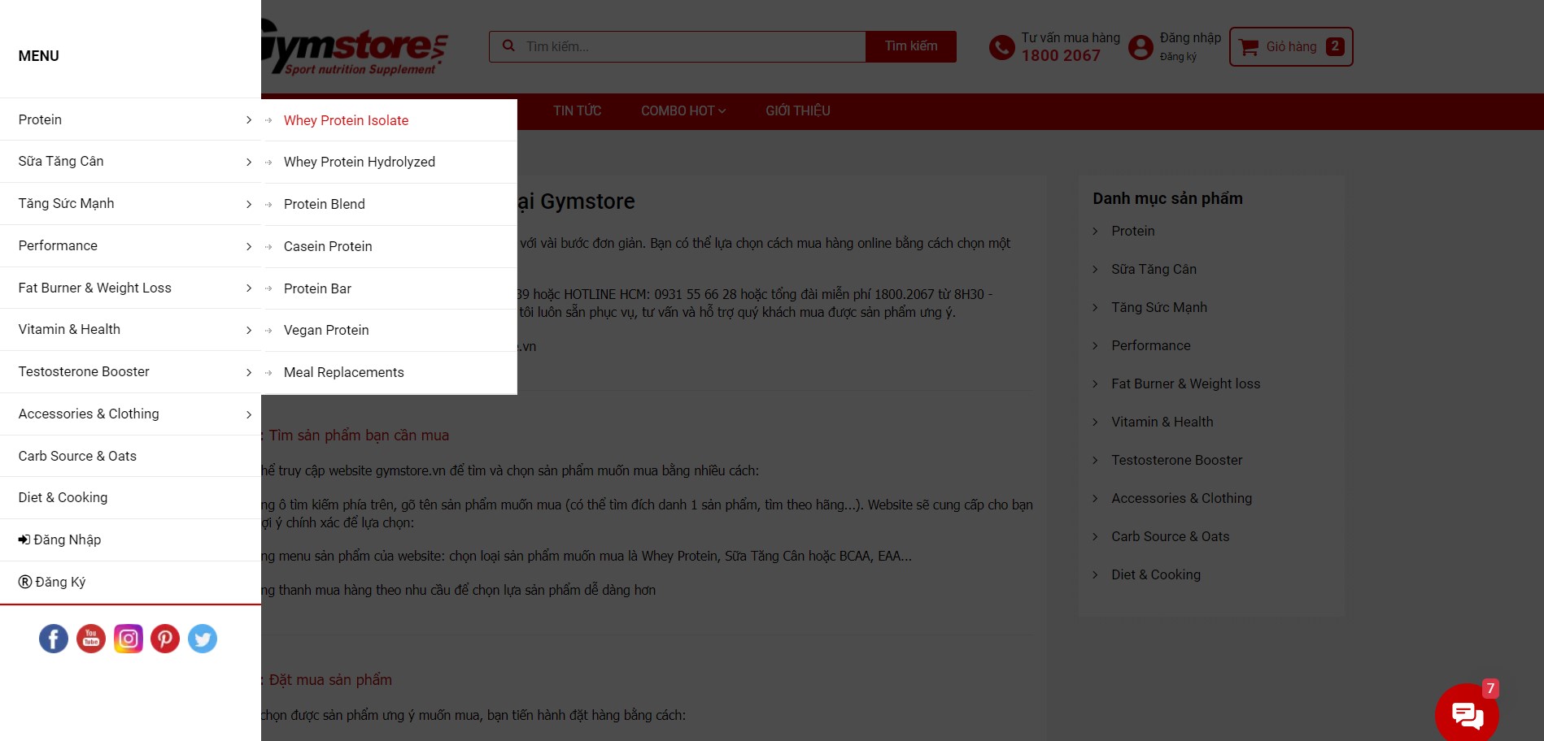The image size is (1544, 741).
Task: Click the user account avatar icon
Action: 1141,47
